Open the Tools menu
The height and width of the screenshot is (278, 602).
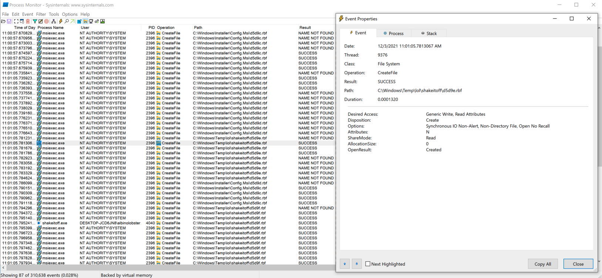[54, 14]
